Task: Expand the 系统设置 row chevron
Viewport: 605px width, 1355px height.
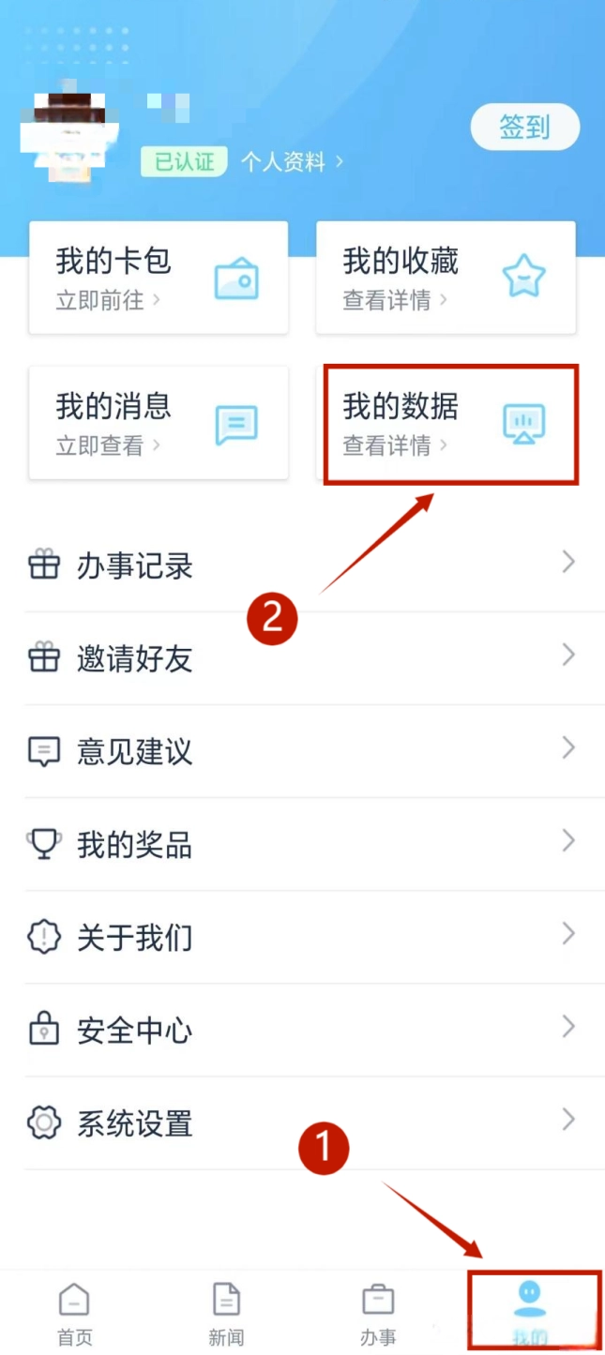Action: [x=568, y=1118]
